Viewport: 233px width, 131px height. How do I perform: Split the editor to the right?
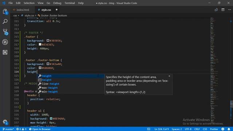223,10
